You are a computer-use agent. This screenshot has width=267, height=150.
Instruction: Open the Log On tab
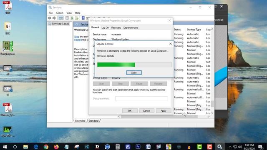coord(105,27)
